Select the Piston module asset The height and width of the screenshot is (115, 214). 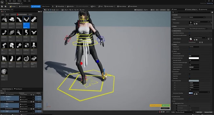click(19, 48)
